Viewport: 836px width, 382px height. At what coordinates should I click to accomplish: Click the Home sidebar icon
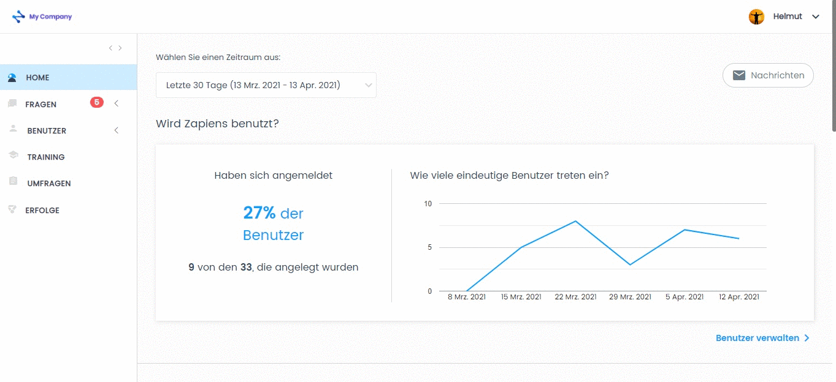point(12,78)
